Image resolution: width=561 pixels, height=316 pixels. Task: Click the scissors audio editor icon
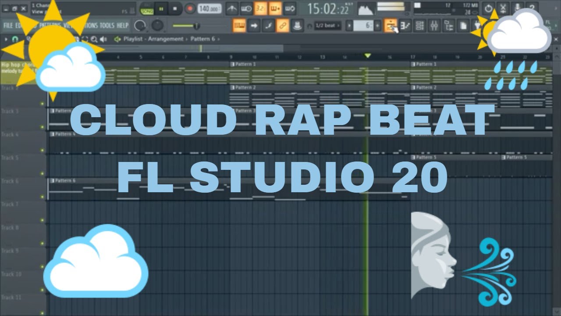point(503,8)
